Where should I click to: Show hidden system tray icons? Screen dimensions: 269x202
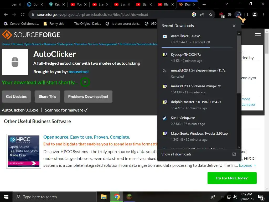222,197
